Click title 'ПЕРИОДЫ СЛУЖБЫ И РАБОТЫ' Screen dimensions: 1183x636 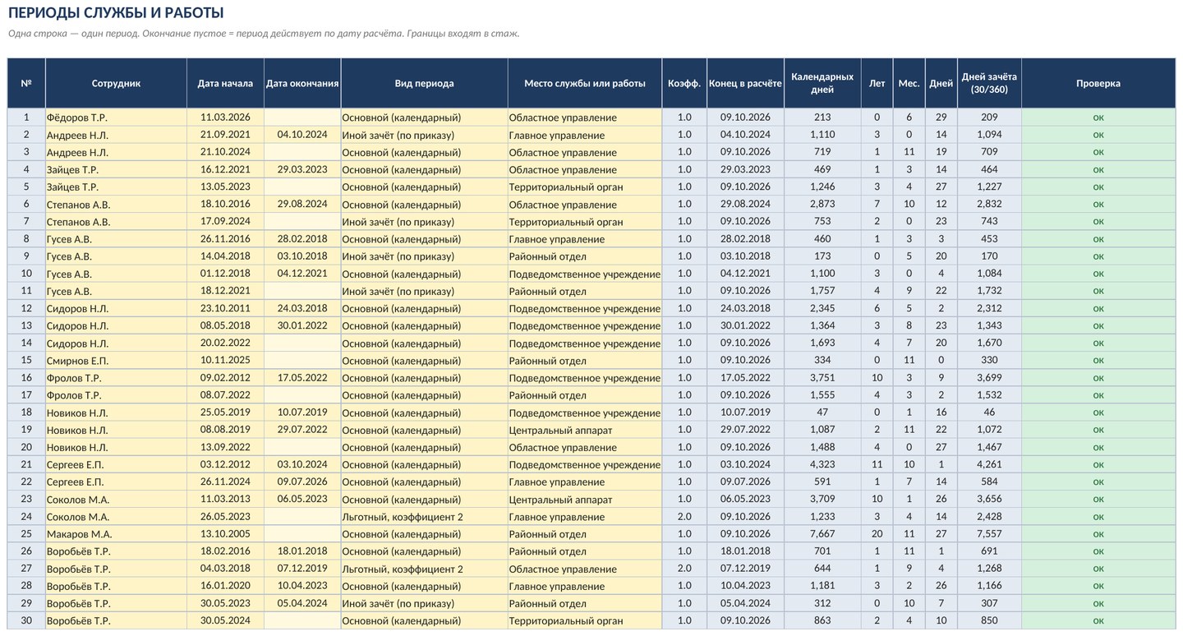point(116,13)
